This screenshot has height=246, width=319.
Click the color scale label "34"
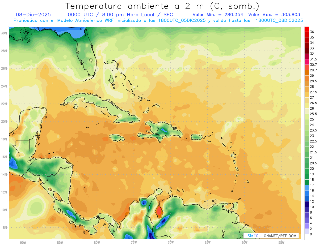click(x=312, y=43)
